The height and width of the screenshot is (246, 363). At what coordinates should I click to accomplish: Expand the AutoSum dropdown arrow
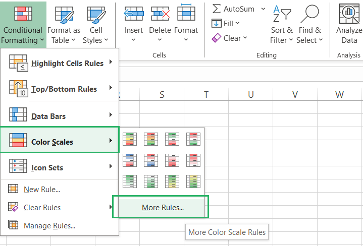click(x=263, y=9)
